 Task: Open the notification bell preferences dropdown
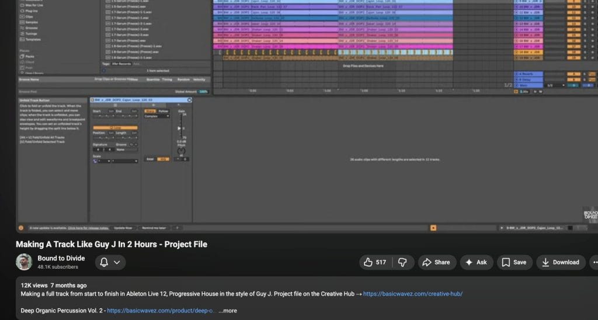pyautogui.click(x=110, y=262)
